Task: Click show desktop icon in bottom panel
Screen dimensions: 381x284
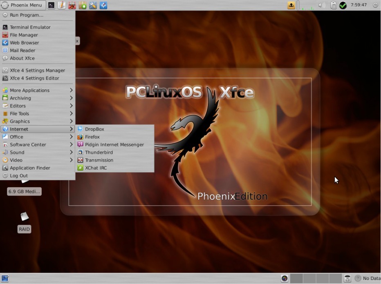Action: [x=5, y=278]
